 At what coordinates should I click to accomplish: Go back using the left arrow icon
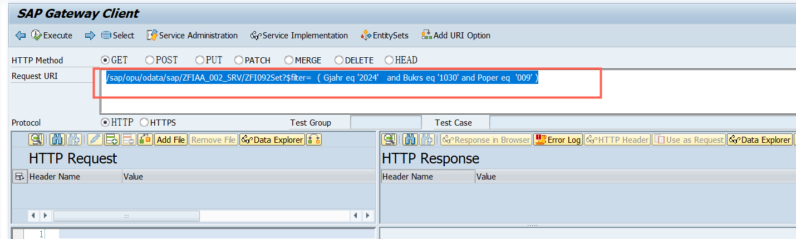tap(21, 35)
